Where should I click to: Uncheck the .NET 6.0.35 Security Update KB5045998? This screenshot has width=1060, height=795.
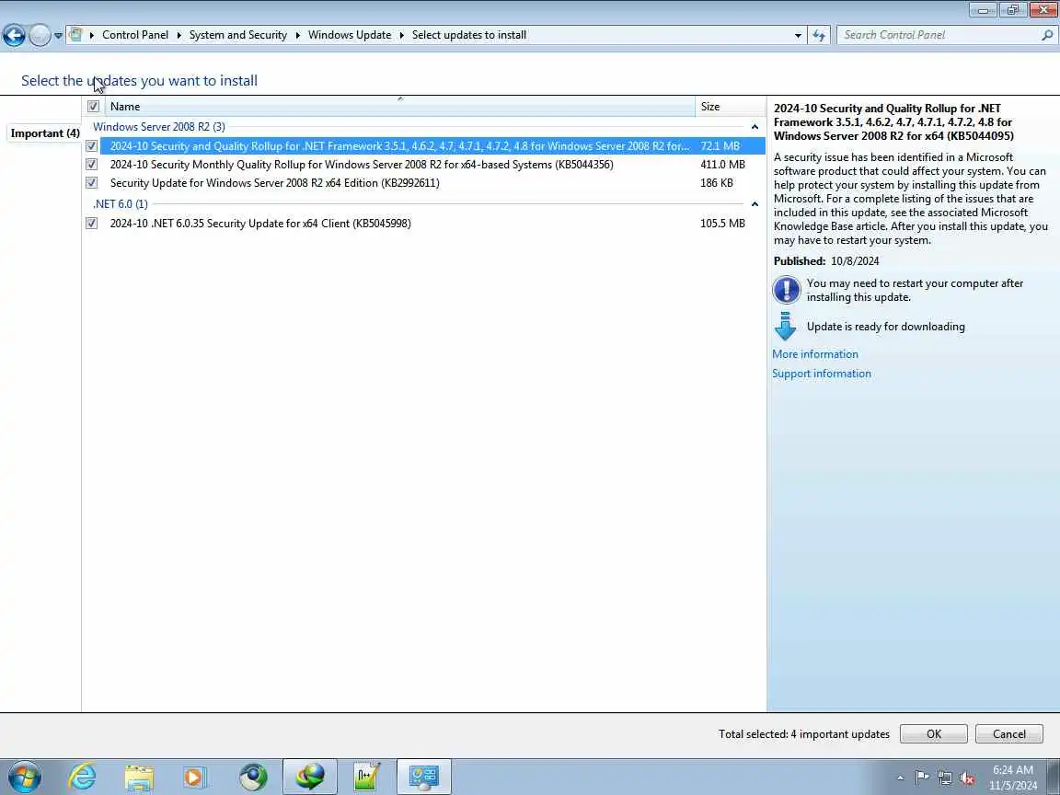pos(92,223)
